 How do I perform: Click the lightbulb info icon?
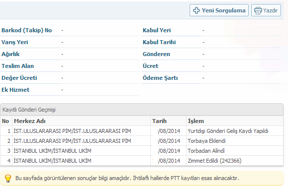(8, 178)
